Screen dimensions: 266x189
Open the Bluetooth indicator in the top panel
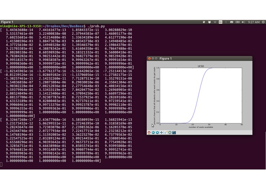(x=226, y=22)
